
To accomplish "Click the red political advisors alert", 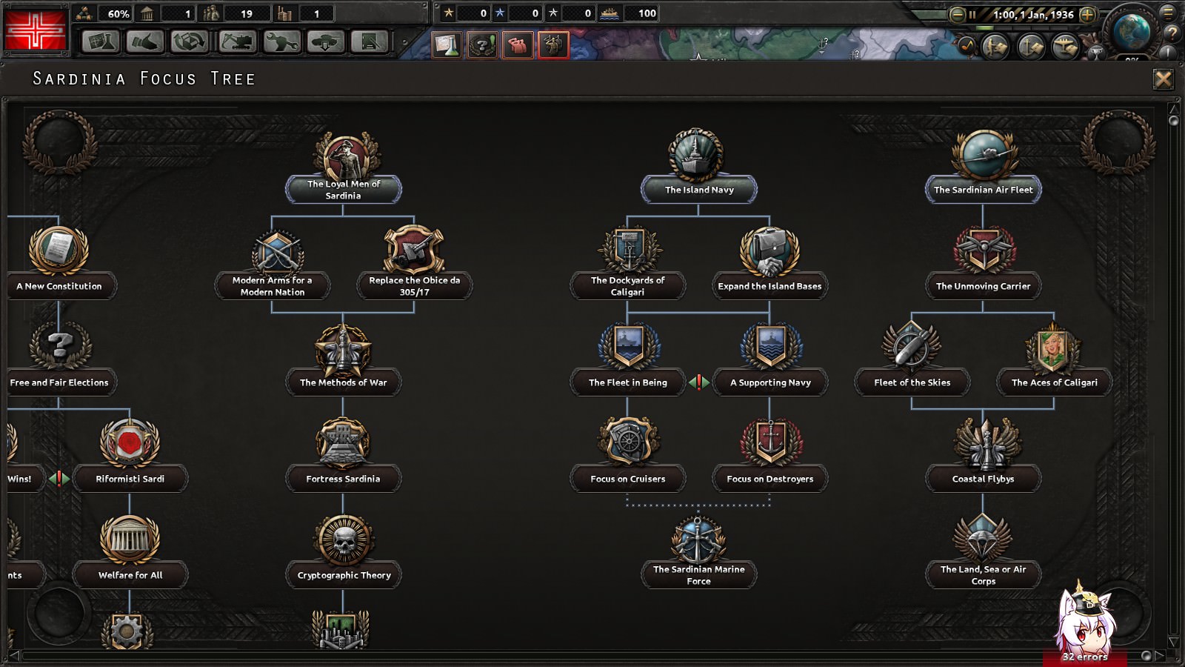I will 518,44.
